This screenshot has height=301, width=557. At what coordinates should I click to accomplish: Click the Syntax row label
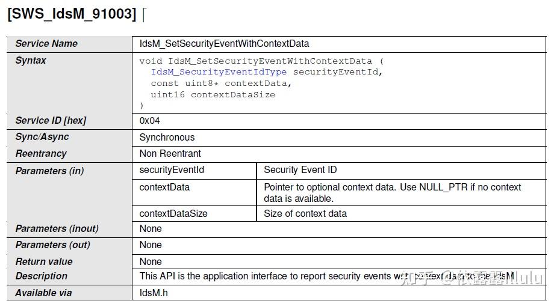[31, 60]
